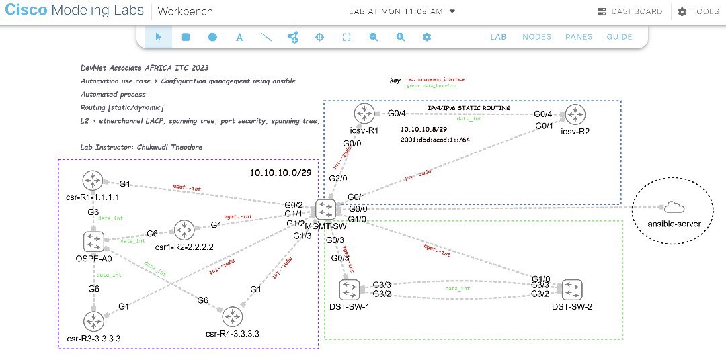
Task: Select the pointer selection tool
Action: [x=159, y=37]
